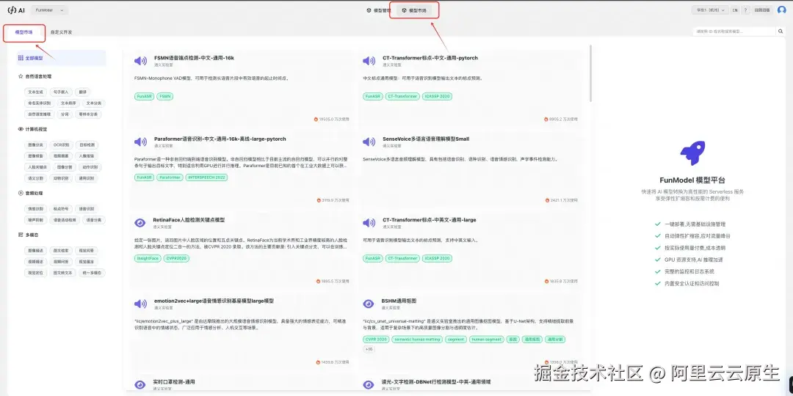
Task: Click the flame usage icon on FSMN card
Action: point(316,120)
